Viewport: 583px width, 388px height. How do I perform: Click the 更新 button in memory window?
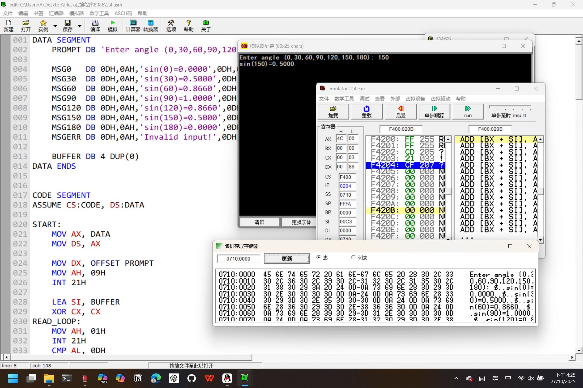pyautogui.click(x=287, y=259)
